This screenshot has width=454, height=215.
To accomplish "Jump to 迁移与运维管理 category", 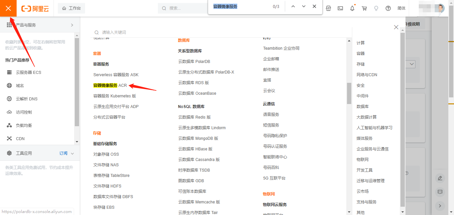I will (x=371, y=181).
